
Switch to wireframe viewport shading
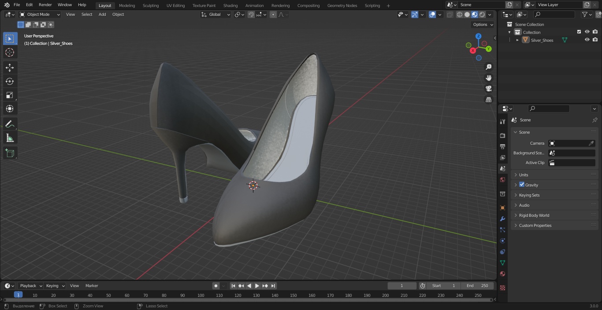(x=460, y=15)
